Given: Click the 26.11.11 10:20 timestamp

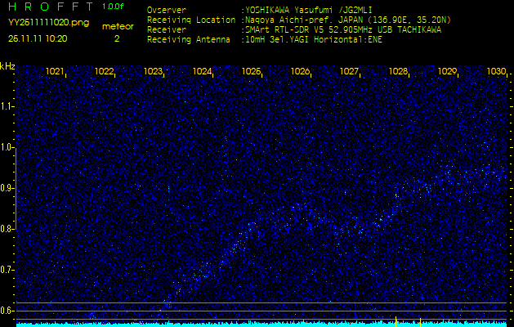Looking at the screenshot, I should pyautogui.click(x=37, y=38).
